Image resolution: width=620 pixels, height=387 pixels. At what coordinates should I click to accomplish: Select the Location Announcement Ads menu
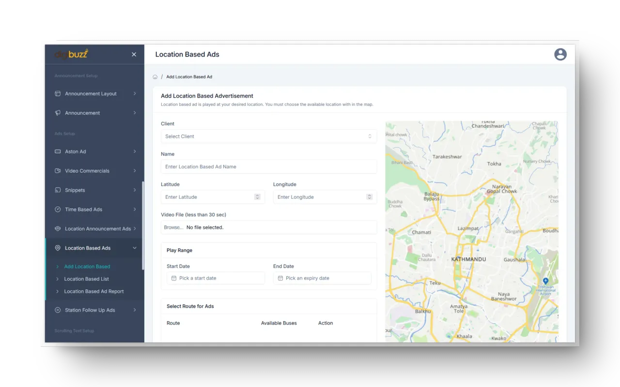[x=98, y=229]
